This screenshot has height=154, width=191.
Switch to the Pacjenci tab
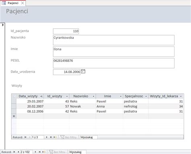click(13, 3)
